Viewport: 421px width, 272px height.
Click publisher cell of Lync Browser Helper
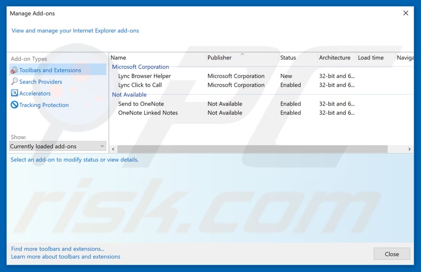tap(236, 76)
